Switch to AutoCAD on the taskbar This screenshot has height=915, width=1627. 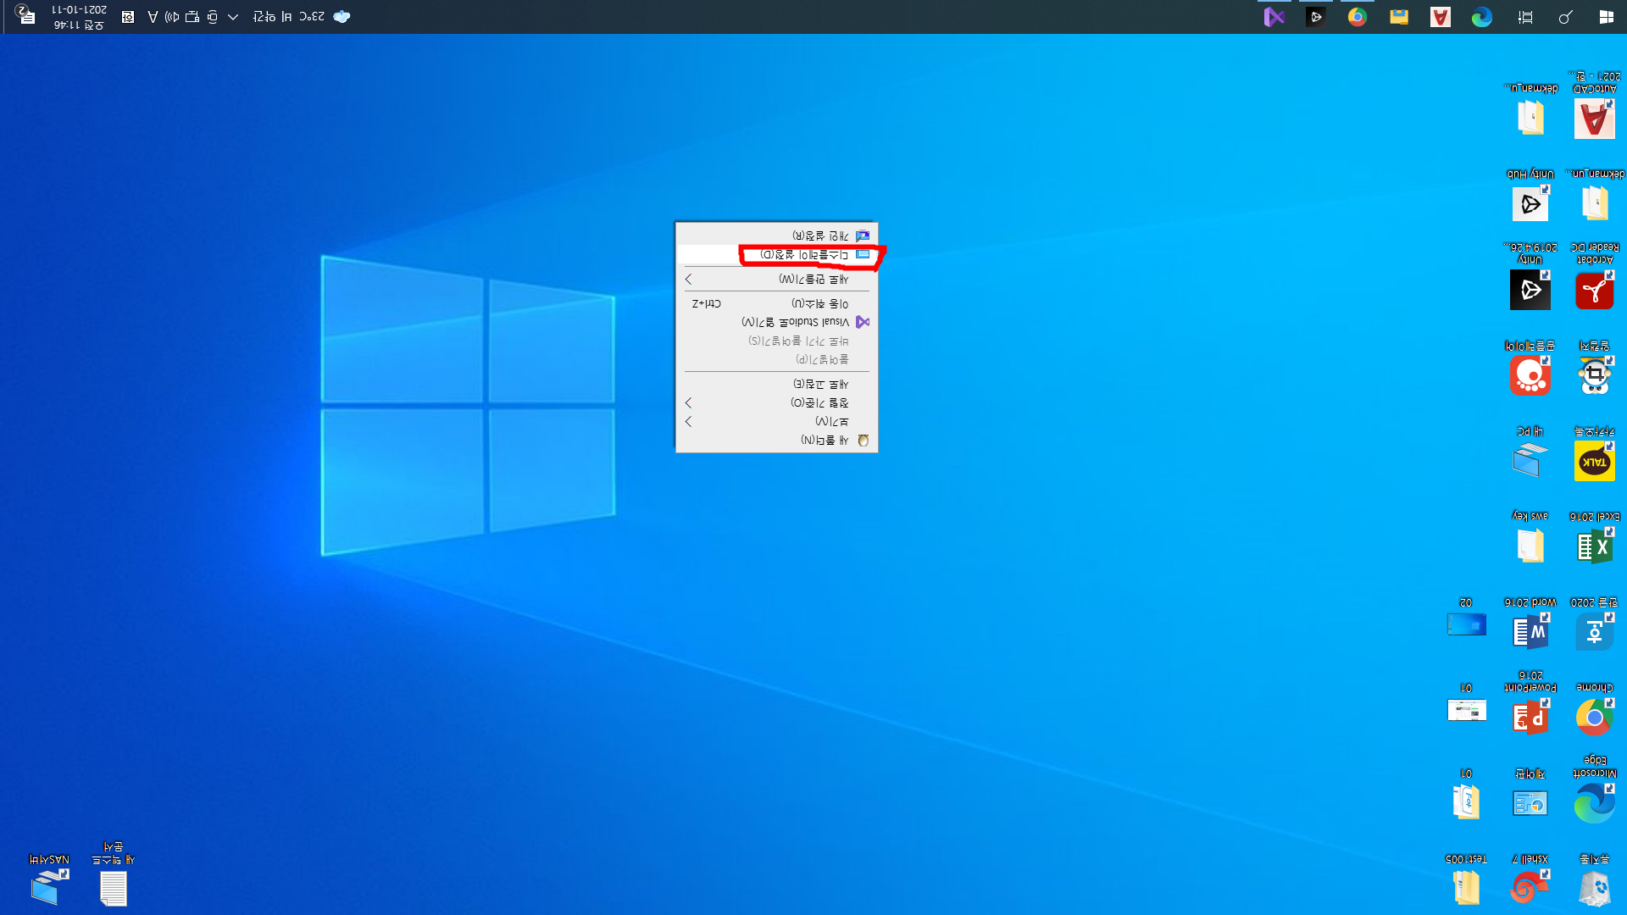pos(1441,17)
